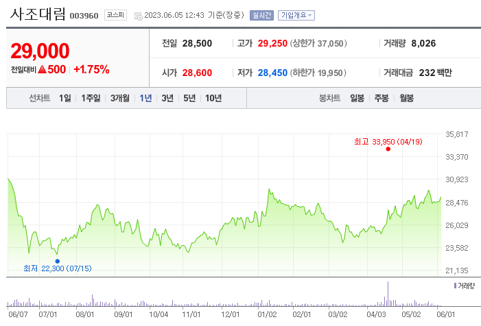Image resolution: width=481 pixels, height=326 pixels.
Task: Switch to 주봉 candlestick chart
Action: pyautogui.click(x=382, y=98)
